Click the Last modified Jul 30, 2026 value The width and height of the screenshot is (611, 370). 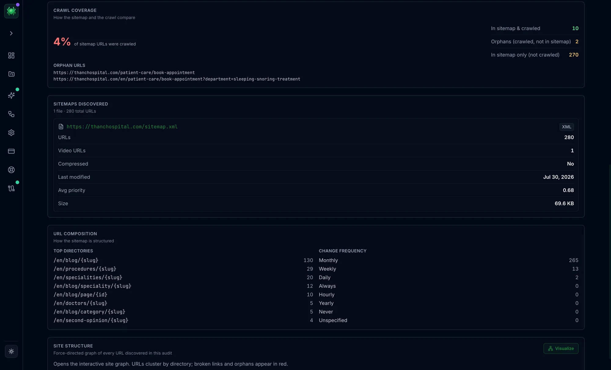point(558,177)
